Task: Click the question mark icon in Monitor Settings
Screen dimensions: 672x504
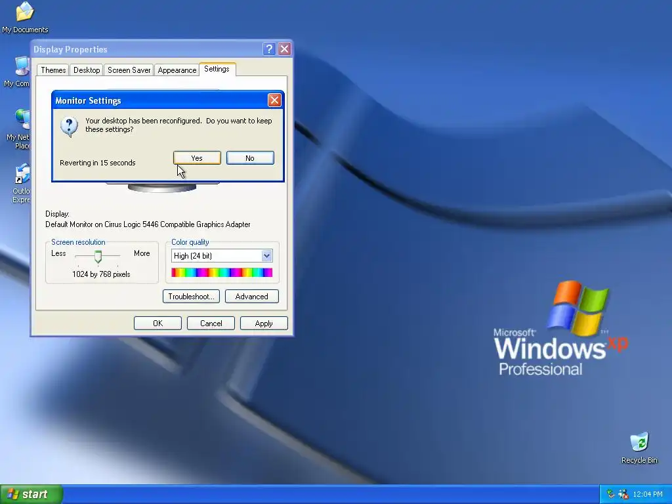Action: click(69, 127)
